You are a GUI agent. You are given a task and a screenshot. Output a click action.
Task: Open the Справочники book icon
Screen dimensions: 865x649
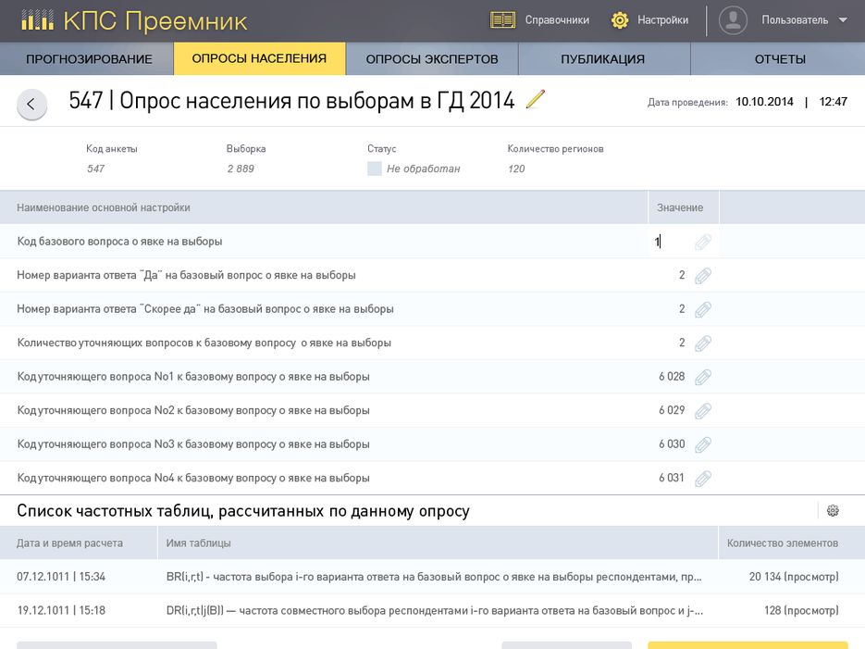coord(502,19)
